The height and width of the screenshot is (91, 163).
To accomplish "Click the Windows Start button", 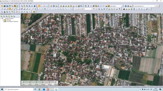I will click(x=2, y=89).
